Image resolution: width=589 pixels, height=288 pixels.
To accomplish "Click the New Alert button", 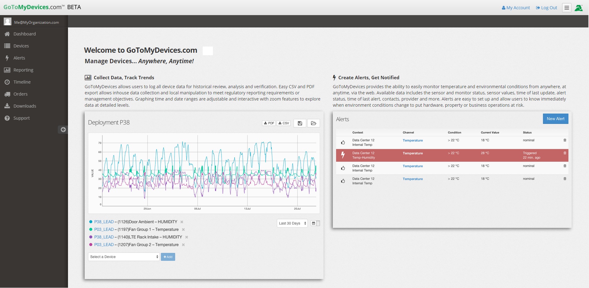I will click(555, 119).
